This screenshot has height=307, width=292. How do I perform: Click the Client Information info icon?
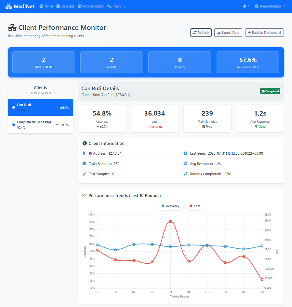pos(85,143)
